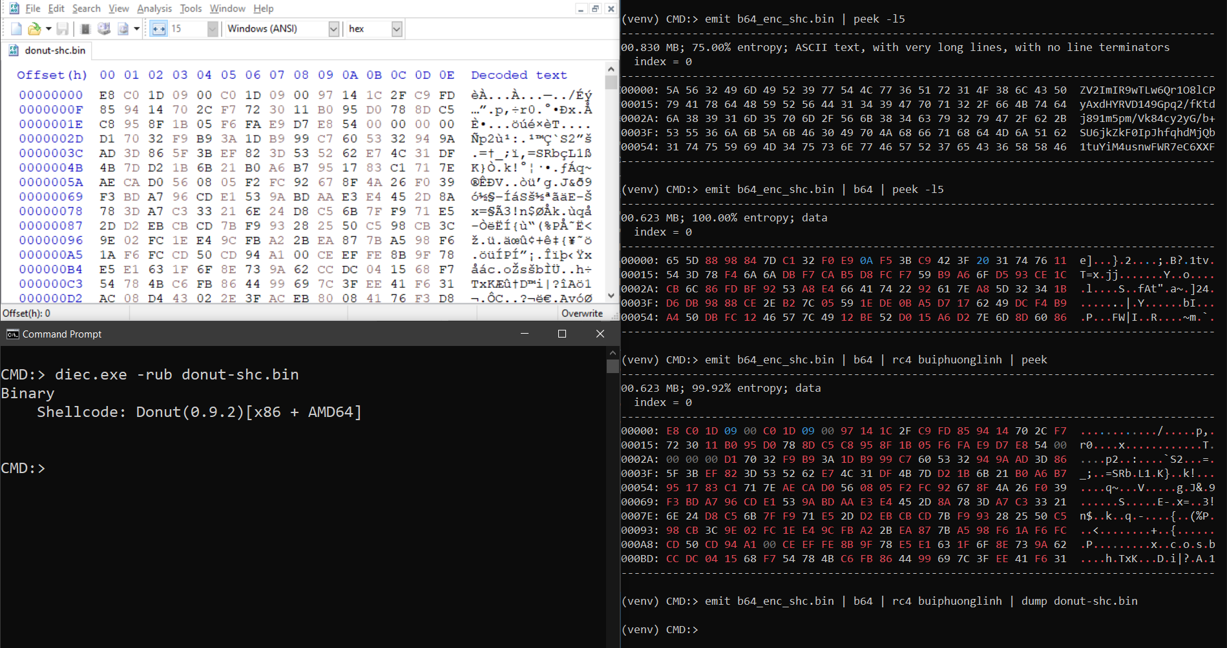Viewport: 1227px width, 648px height.
Task: Click offset row 00000000 in hex view
Action: [x=51, y=95]
